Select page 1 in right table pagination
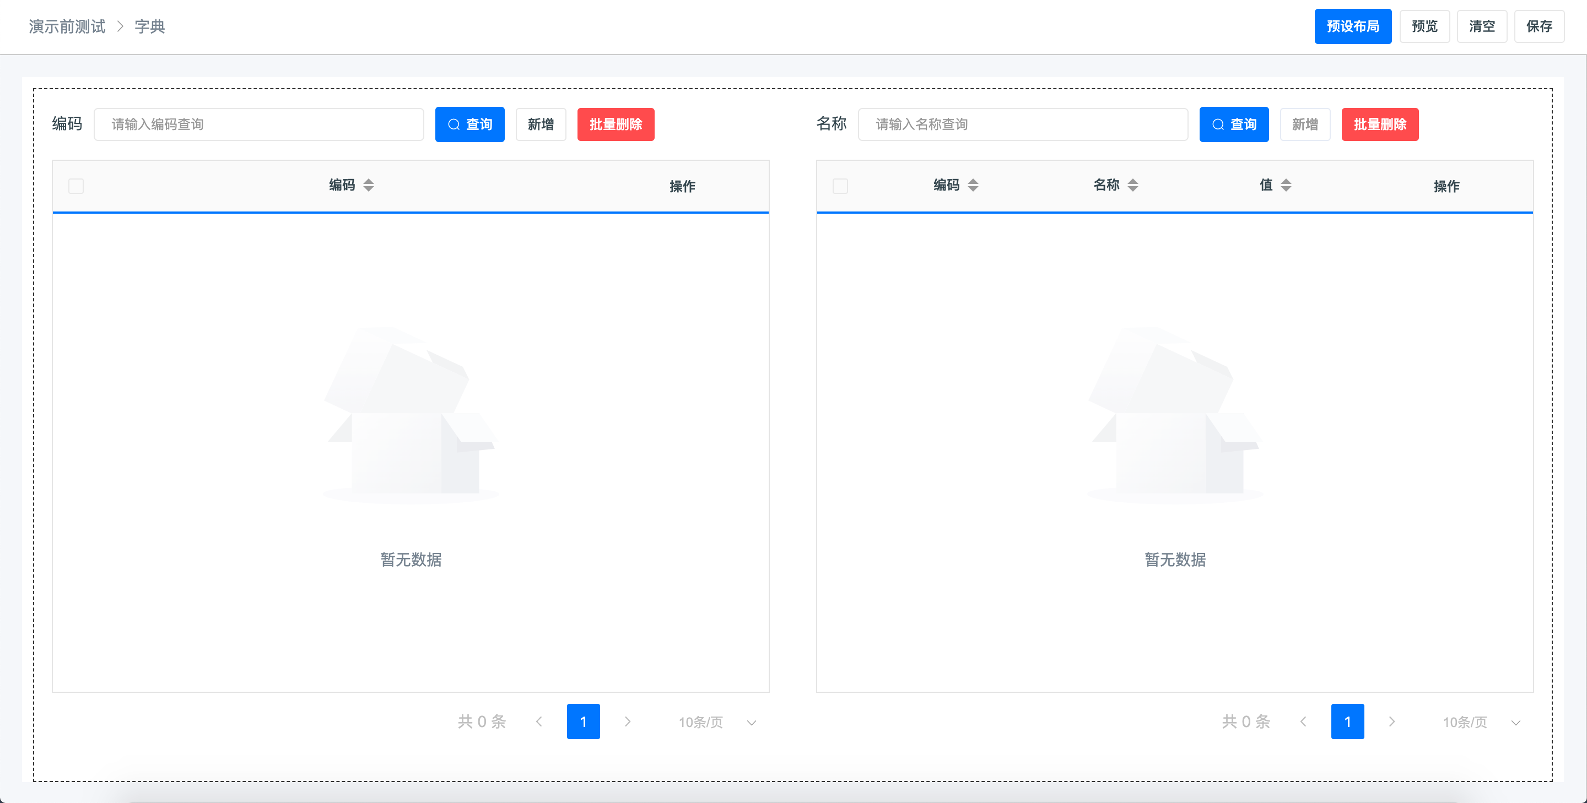 (1347, 721)
